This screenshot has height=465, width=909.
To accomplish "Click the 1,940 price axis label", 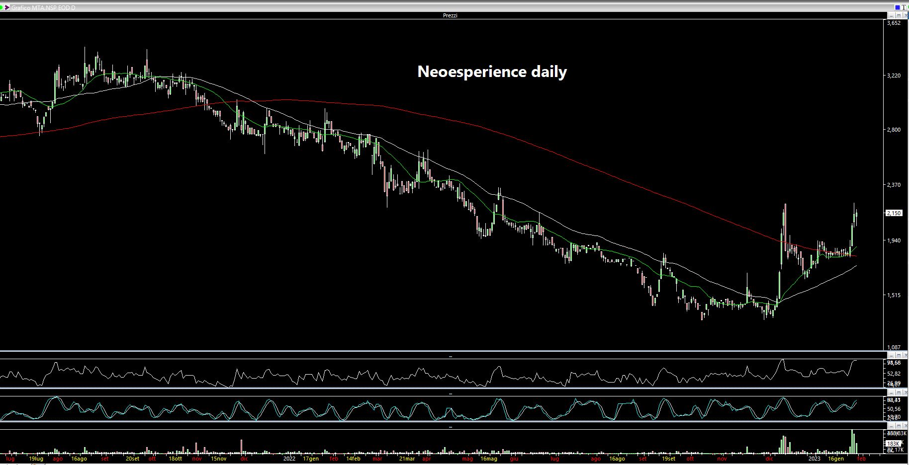I will 894,240.
